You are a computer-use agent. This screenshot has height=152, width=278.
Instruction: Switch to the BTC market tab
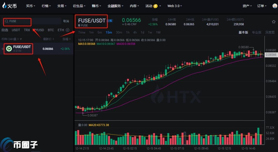coord(51,30)
